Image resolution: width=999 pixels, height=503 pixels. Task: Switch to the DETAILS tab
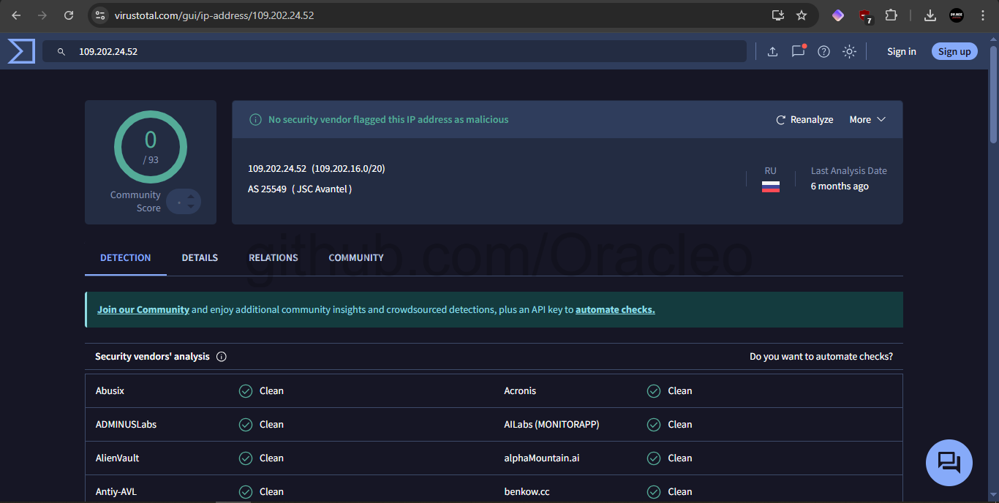[200, 258]
